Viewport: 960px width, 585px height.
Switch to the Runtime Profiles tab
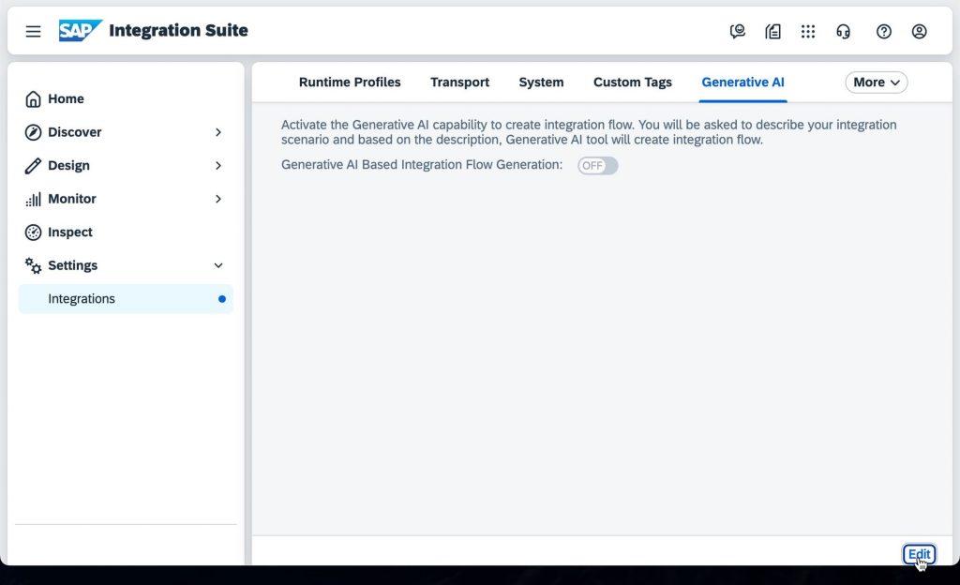[x=350, y=82]
